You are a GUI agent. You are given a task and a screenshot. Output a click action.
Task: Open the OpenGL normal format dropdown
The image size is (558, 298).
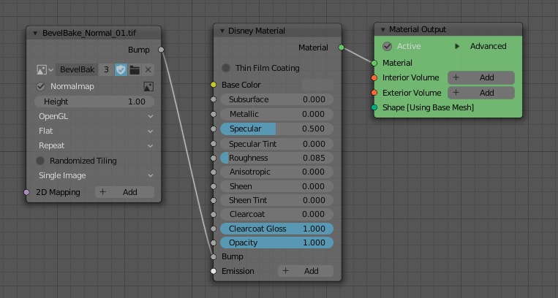95,116
